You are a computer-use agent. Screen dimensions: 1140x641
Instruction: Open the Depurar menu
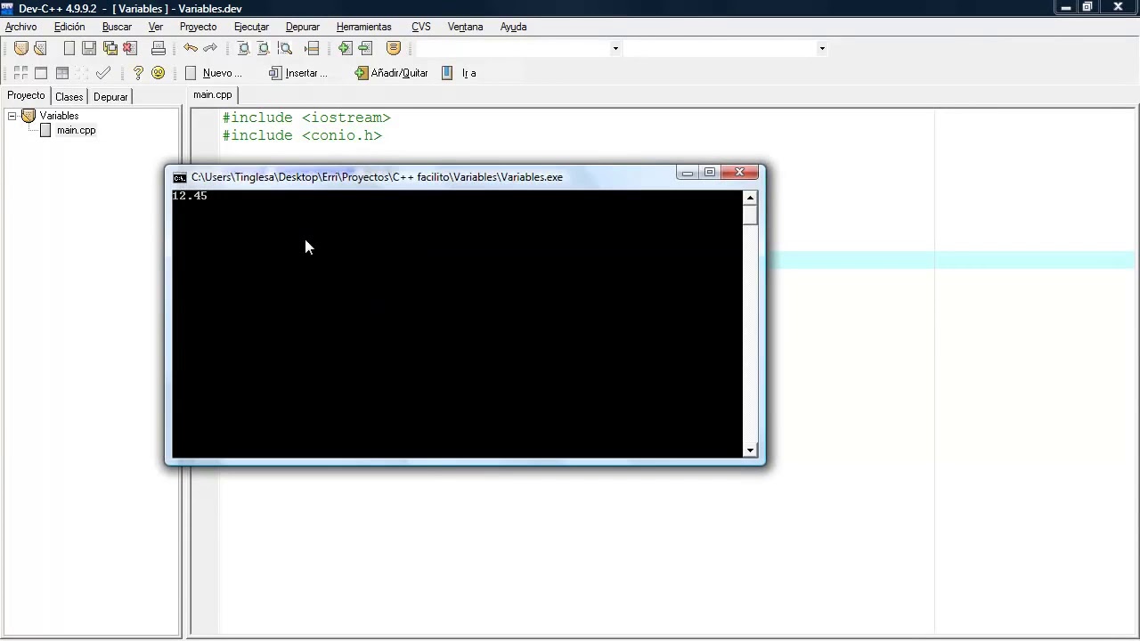coord(303,27)
